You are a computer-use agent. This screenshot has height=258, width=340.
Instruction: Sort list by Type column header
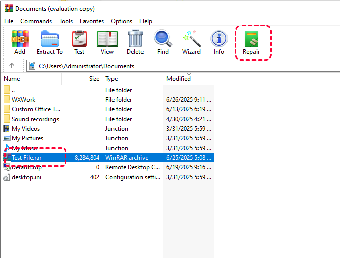pyautogui.click(x=132, y=79)
